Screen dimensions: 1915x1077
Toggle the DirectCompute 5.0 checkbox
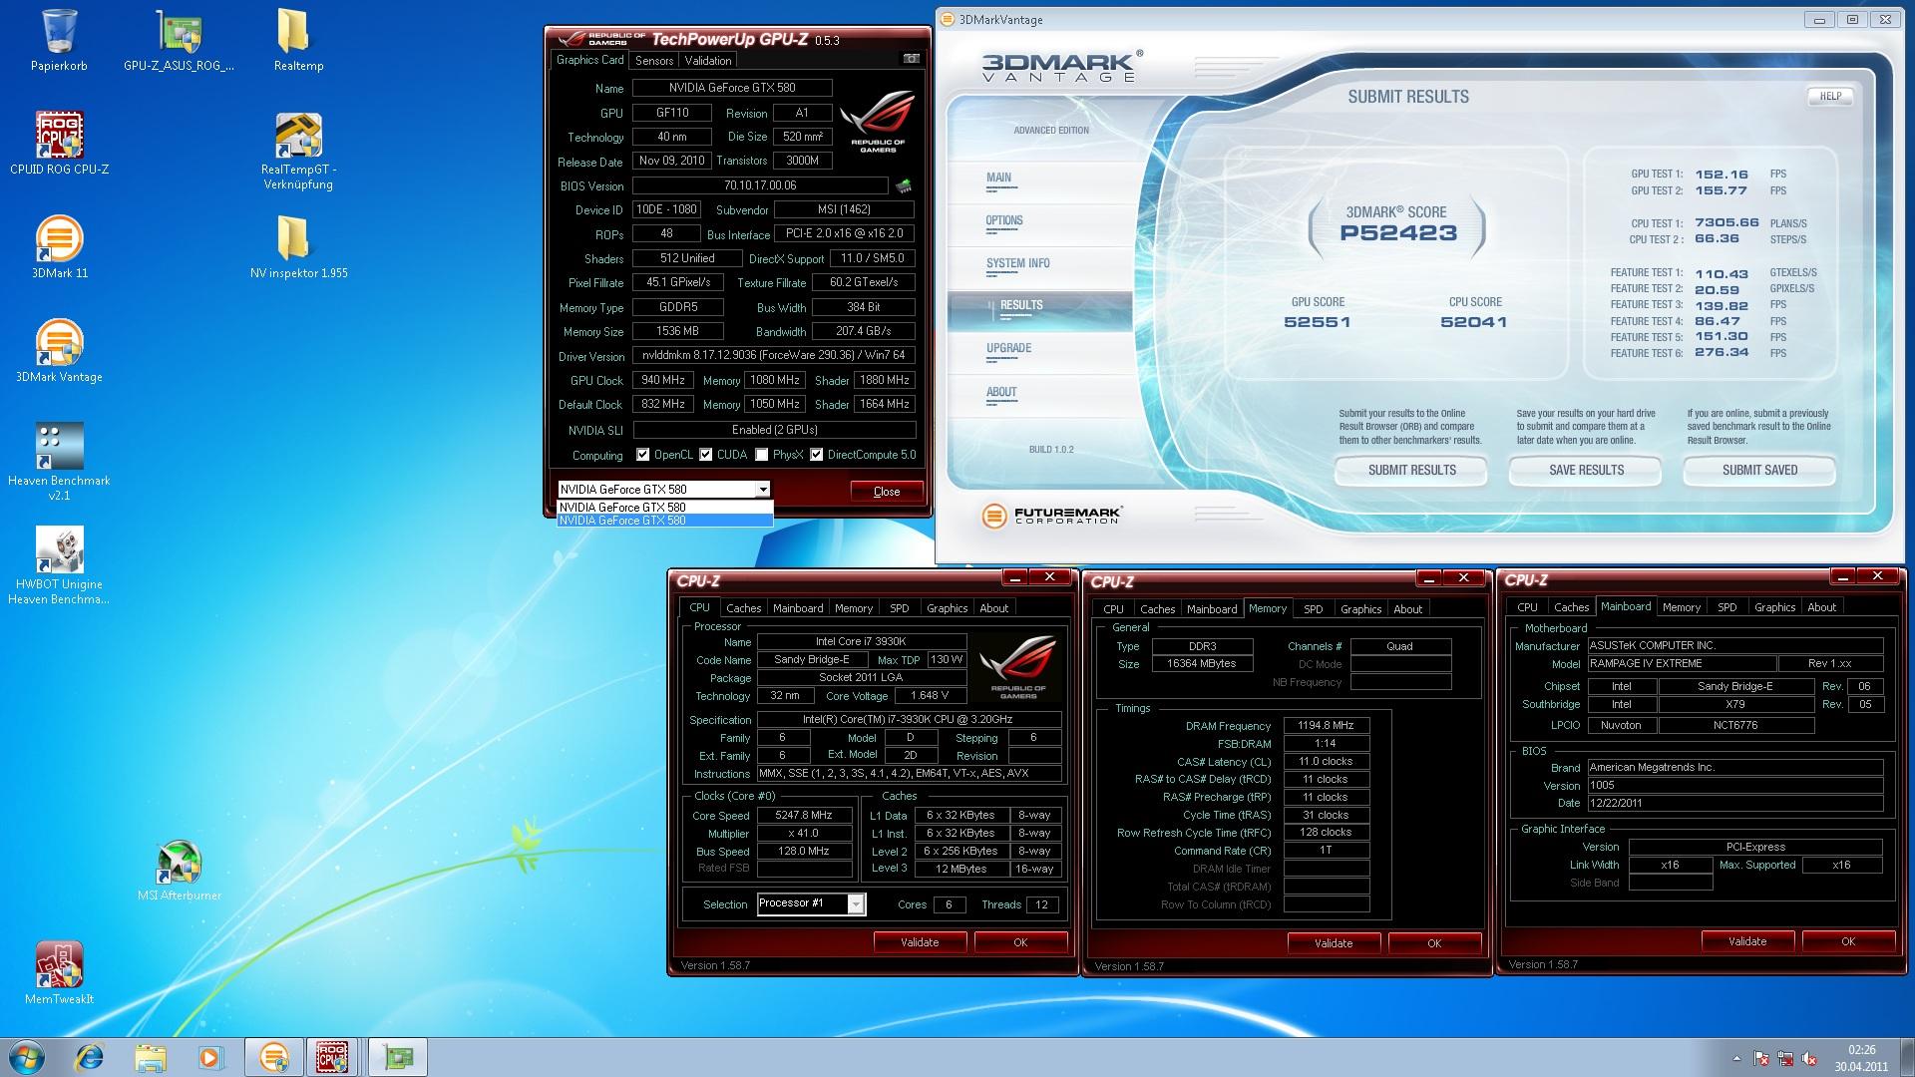817,455
